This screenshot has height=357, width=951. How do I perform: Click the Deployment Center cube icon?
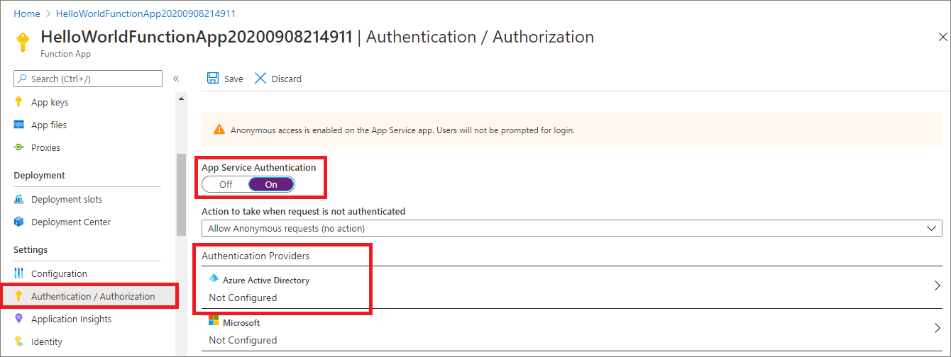click(19, 222)
